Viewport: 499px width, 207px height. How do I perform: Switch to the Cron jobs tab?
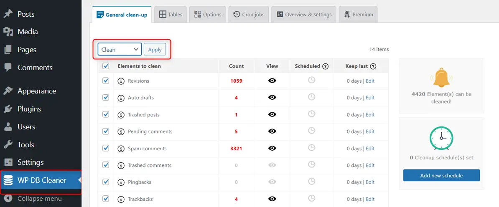(x=249, y=14)
